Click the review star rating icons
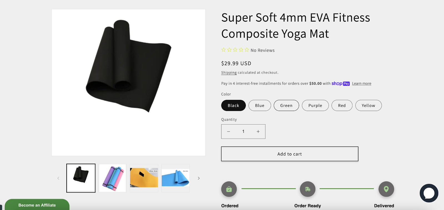This screenshot has height=210, width=444. [x=235, y=50]
